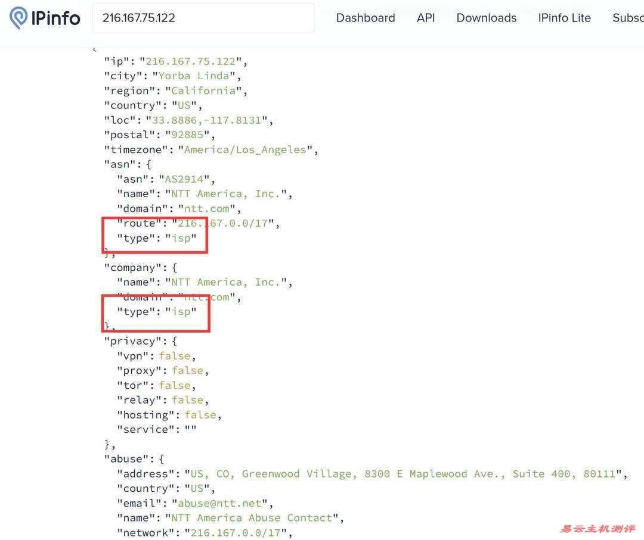Open the Dashboard nav link
This screenshot has height=540, width=644.
point(365,18)
